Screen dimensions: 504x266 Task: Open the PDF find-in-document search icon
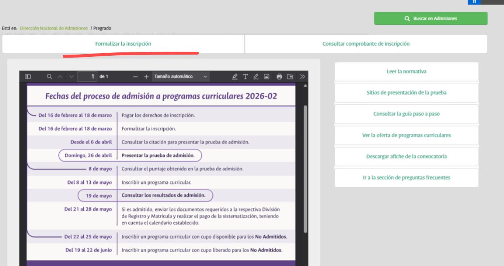click(49, 77)
